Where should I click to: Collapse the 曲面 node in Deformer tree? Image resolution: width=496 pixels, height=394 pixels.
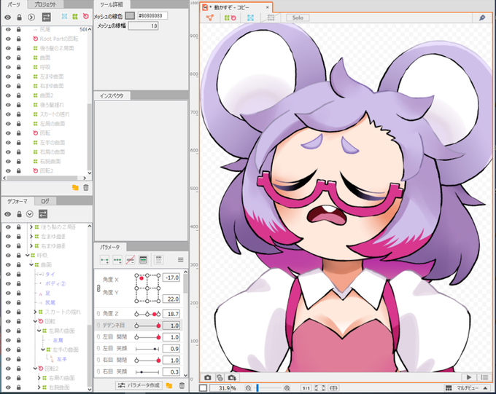point(31,265)
